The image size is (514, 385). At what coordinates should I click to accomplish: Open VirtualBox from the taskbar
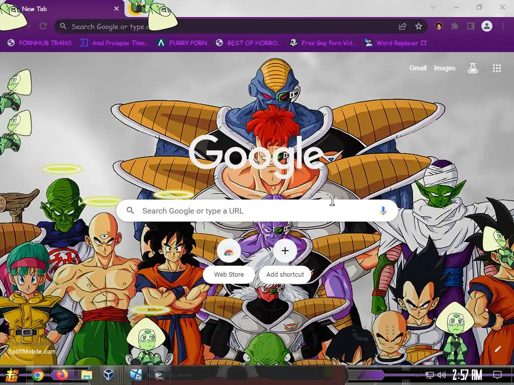108,375
